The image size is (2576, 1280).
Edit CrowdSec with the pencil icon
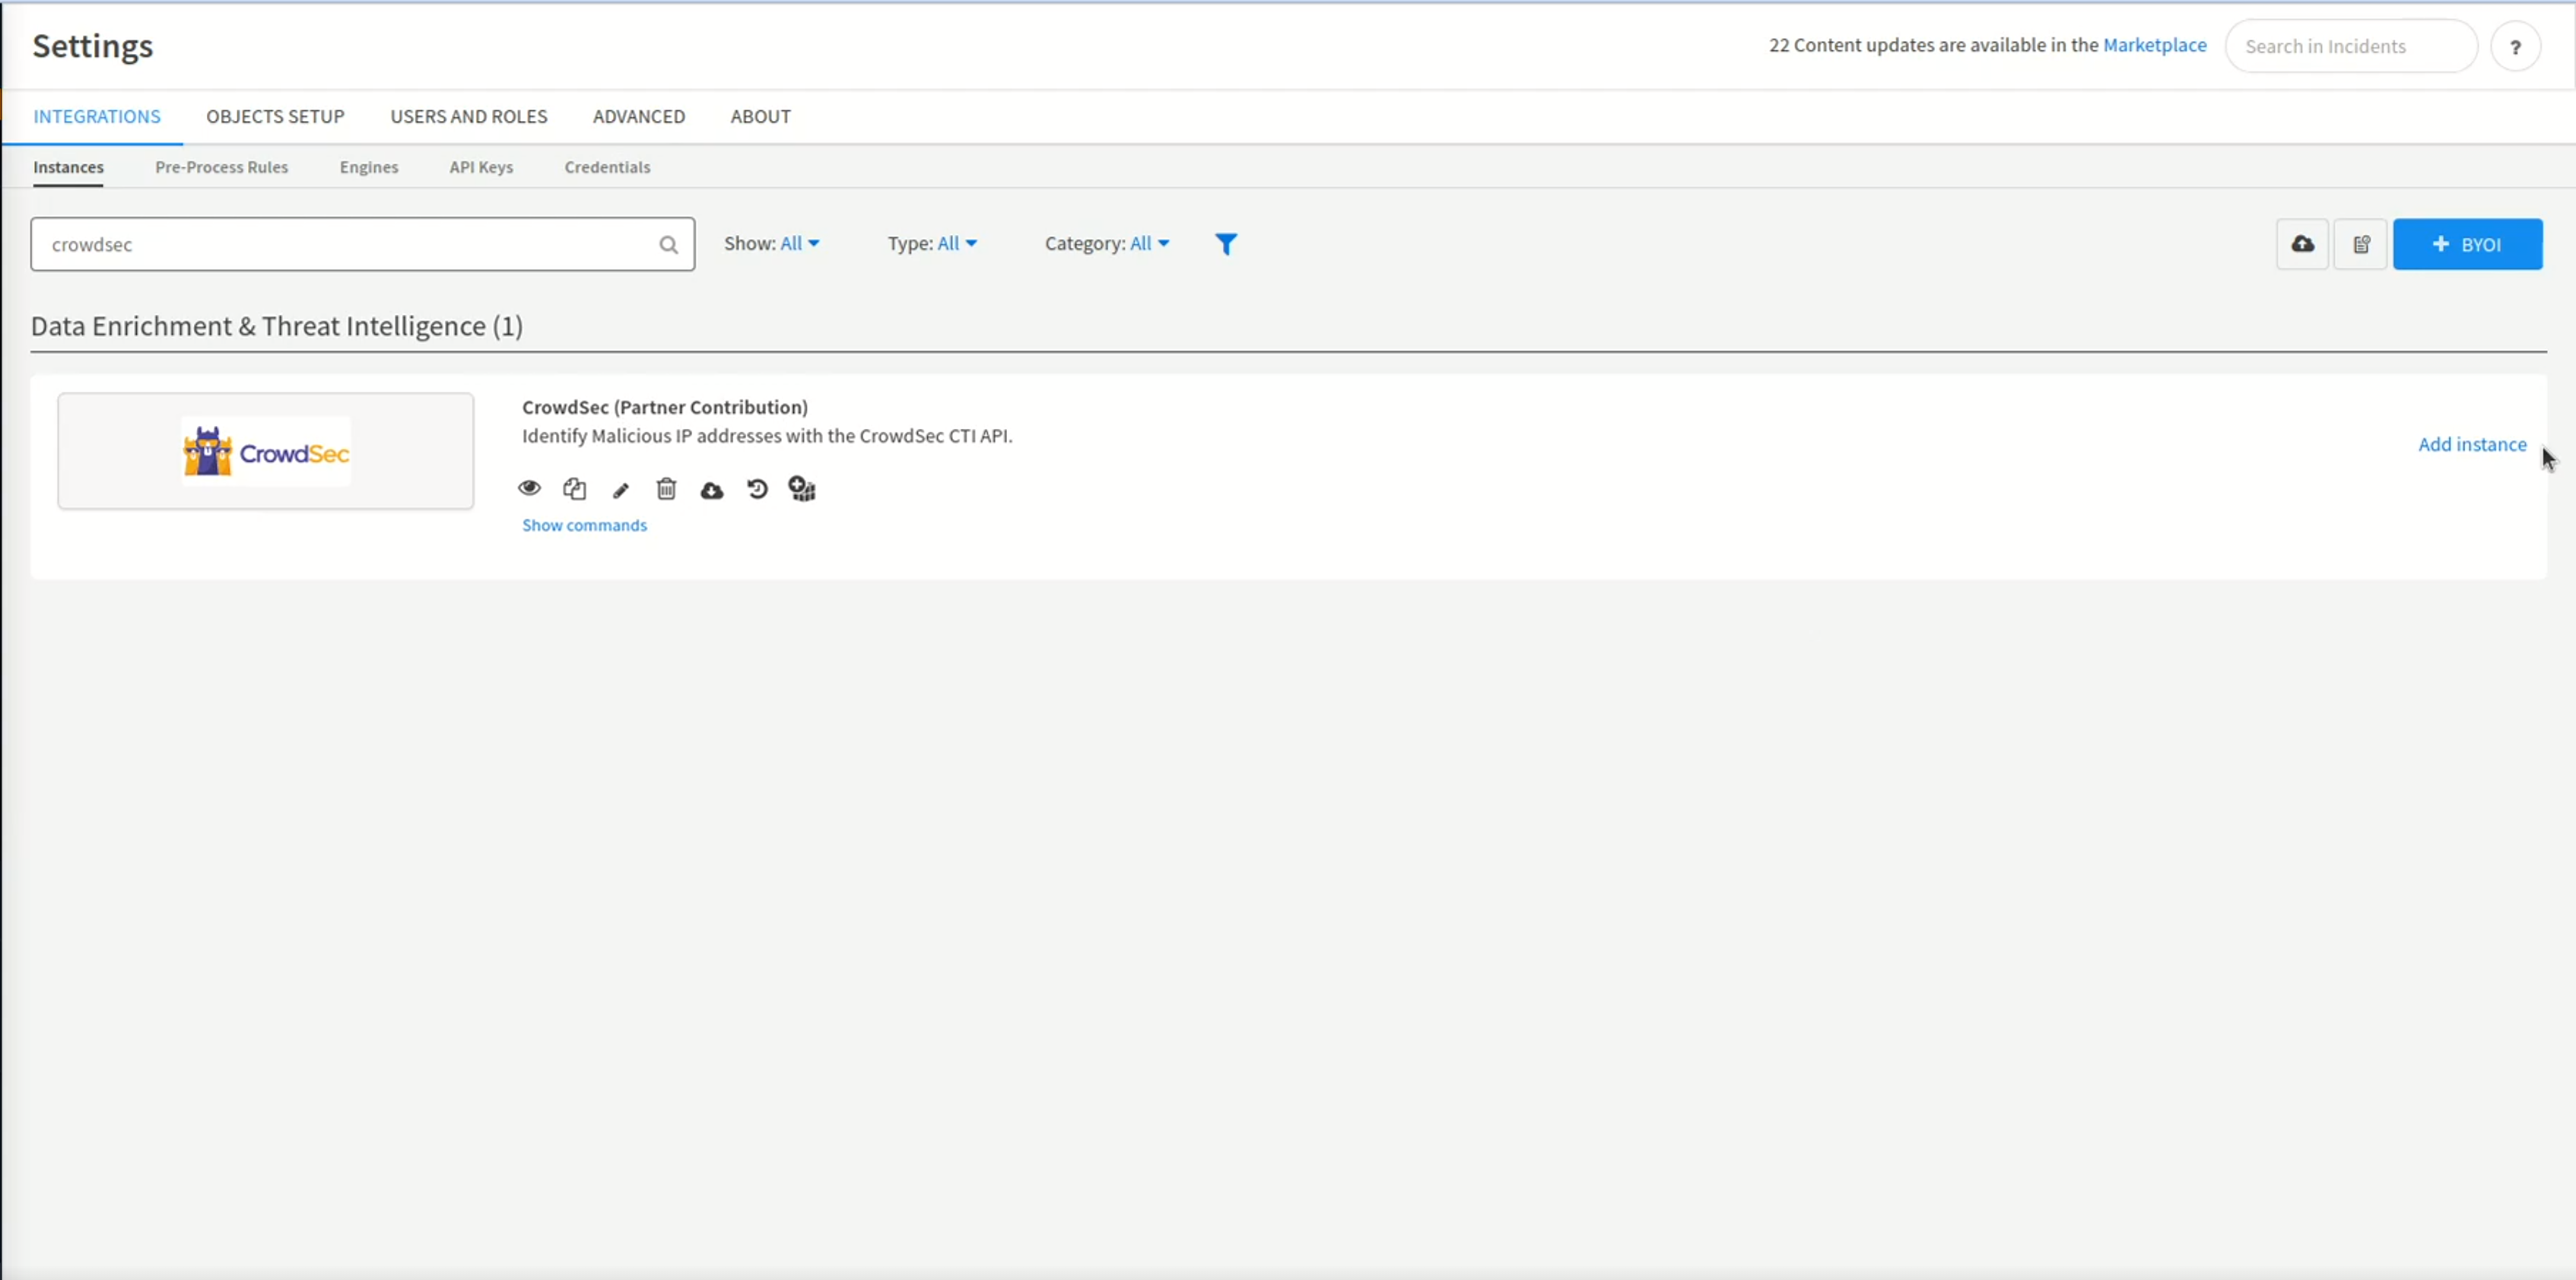coord(620,489)
